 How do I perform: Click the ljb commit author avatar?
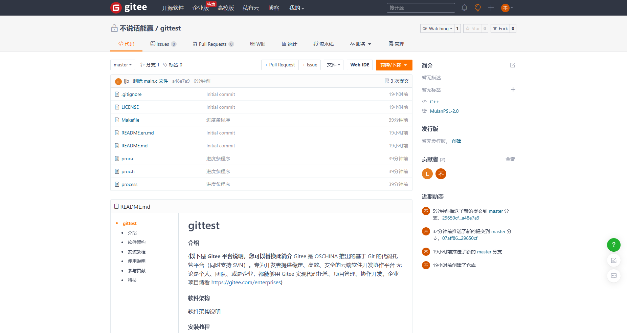118,81
